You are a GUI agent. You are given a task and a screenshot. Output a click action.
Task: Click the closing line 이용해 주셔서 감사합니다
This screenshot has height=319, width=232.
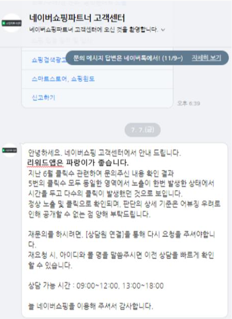(91, 306)
